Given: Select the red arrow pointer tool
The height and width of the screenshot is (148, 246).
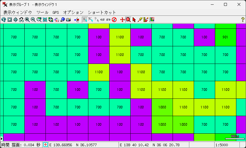Looking at the screenshot, I should 134,20.
